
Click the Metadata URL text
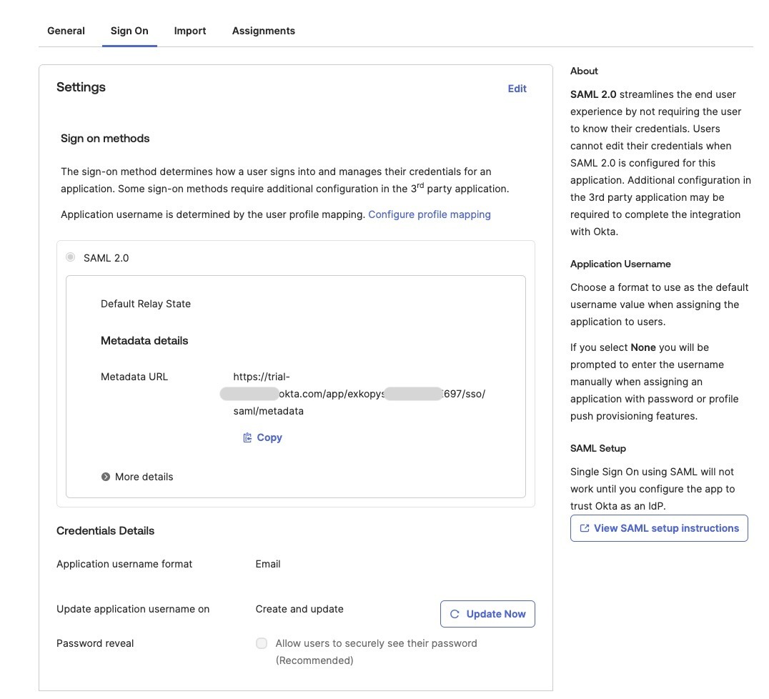click(x=357, y=394)
